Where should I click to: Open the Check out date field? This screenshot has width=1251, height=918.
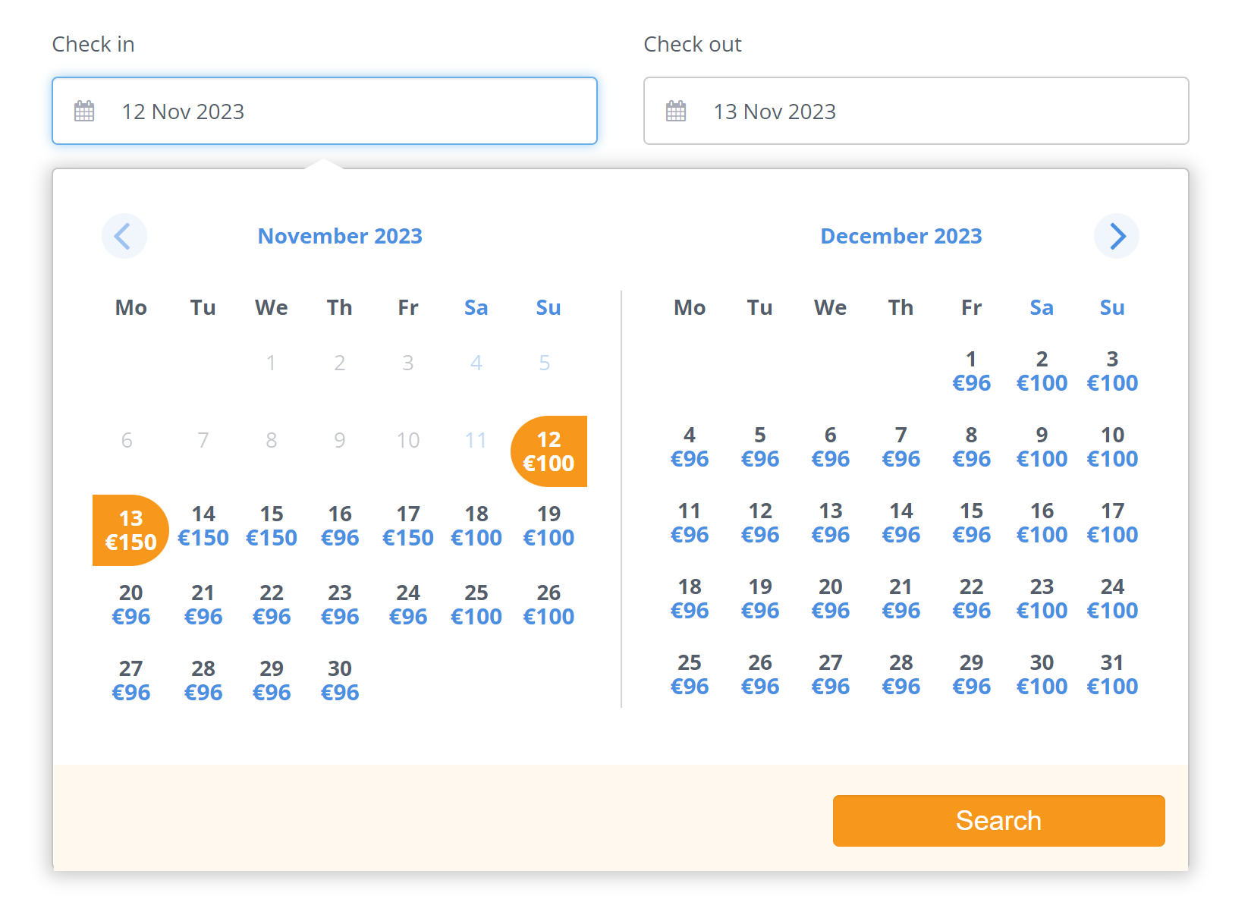[x=916, y=111]
